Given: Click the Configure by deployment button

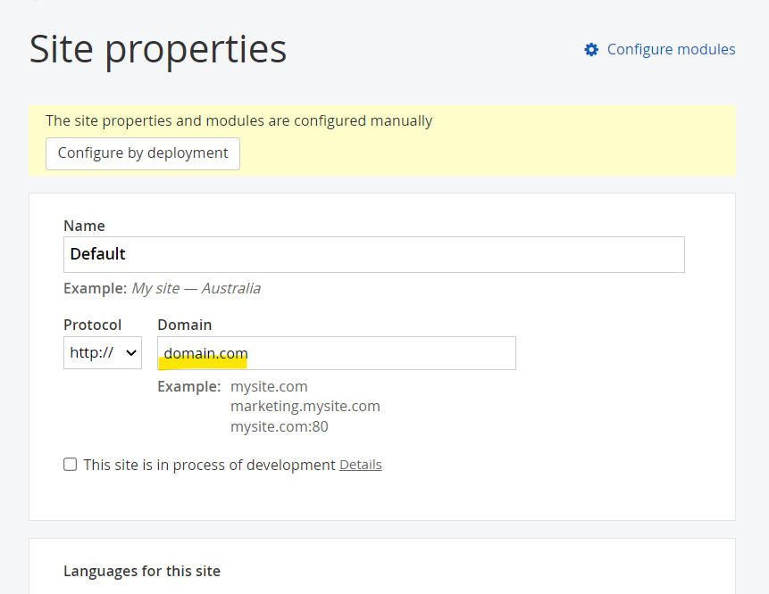Looking at the screenshot, I should click(x=143, y=153).
